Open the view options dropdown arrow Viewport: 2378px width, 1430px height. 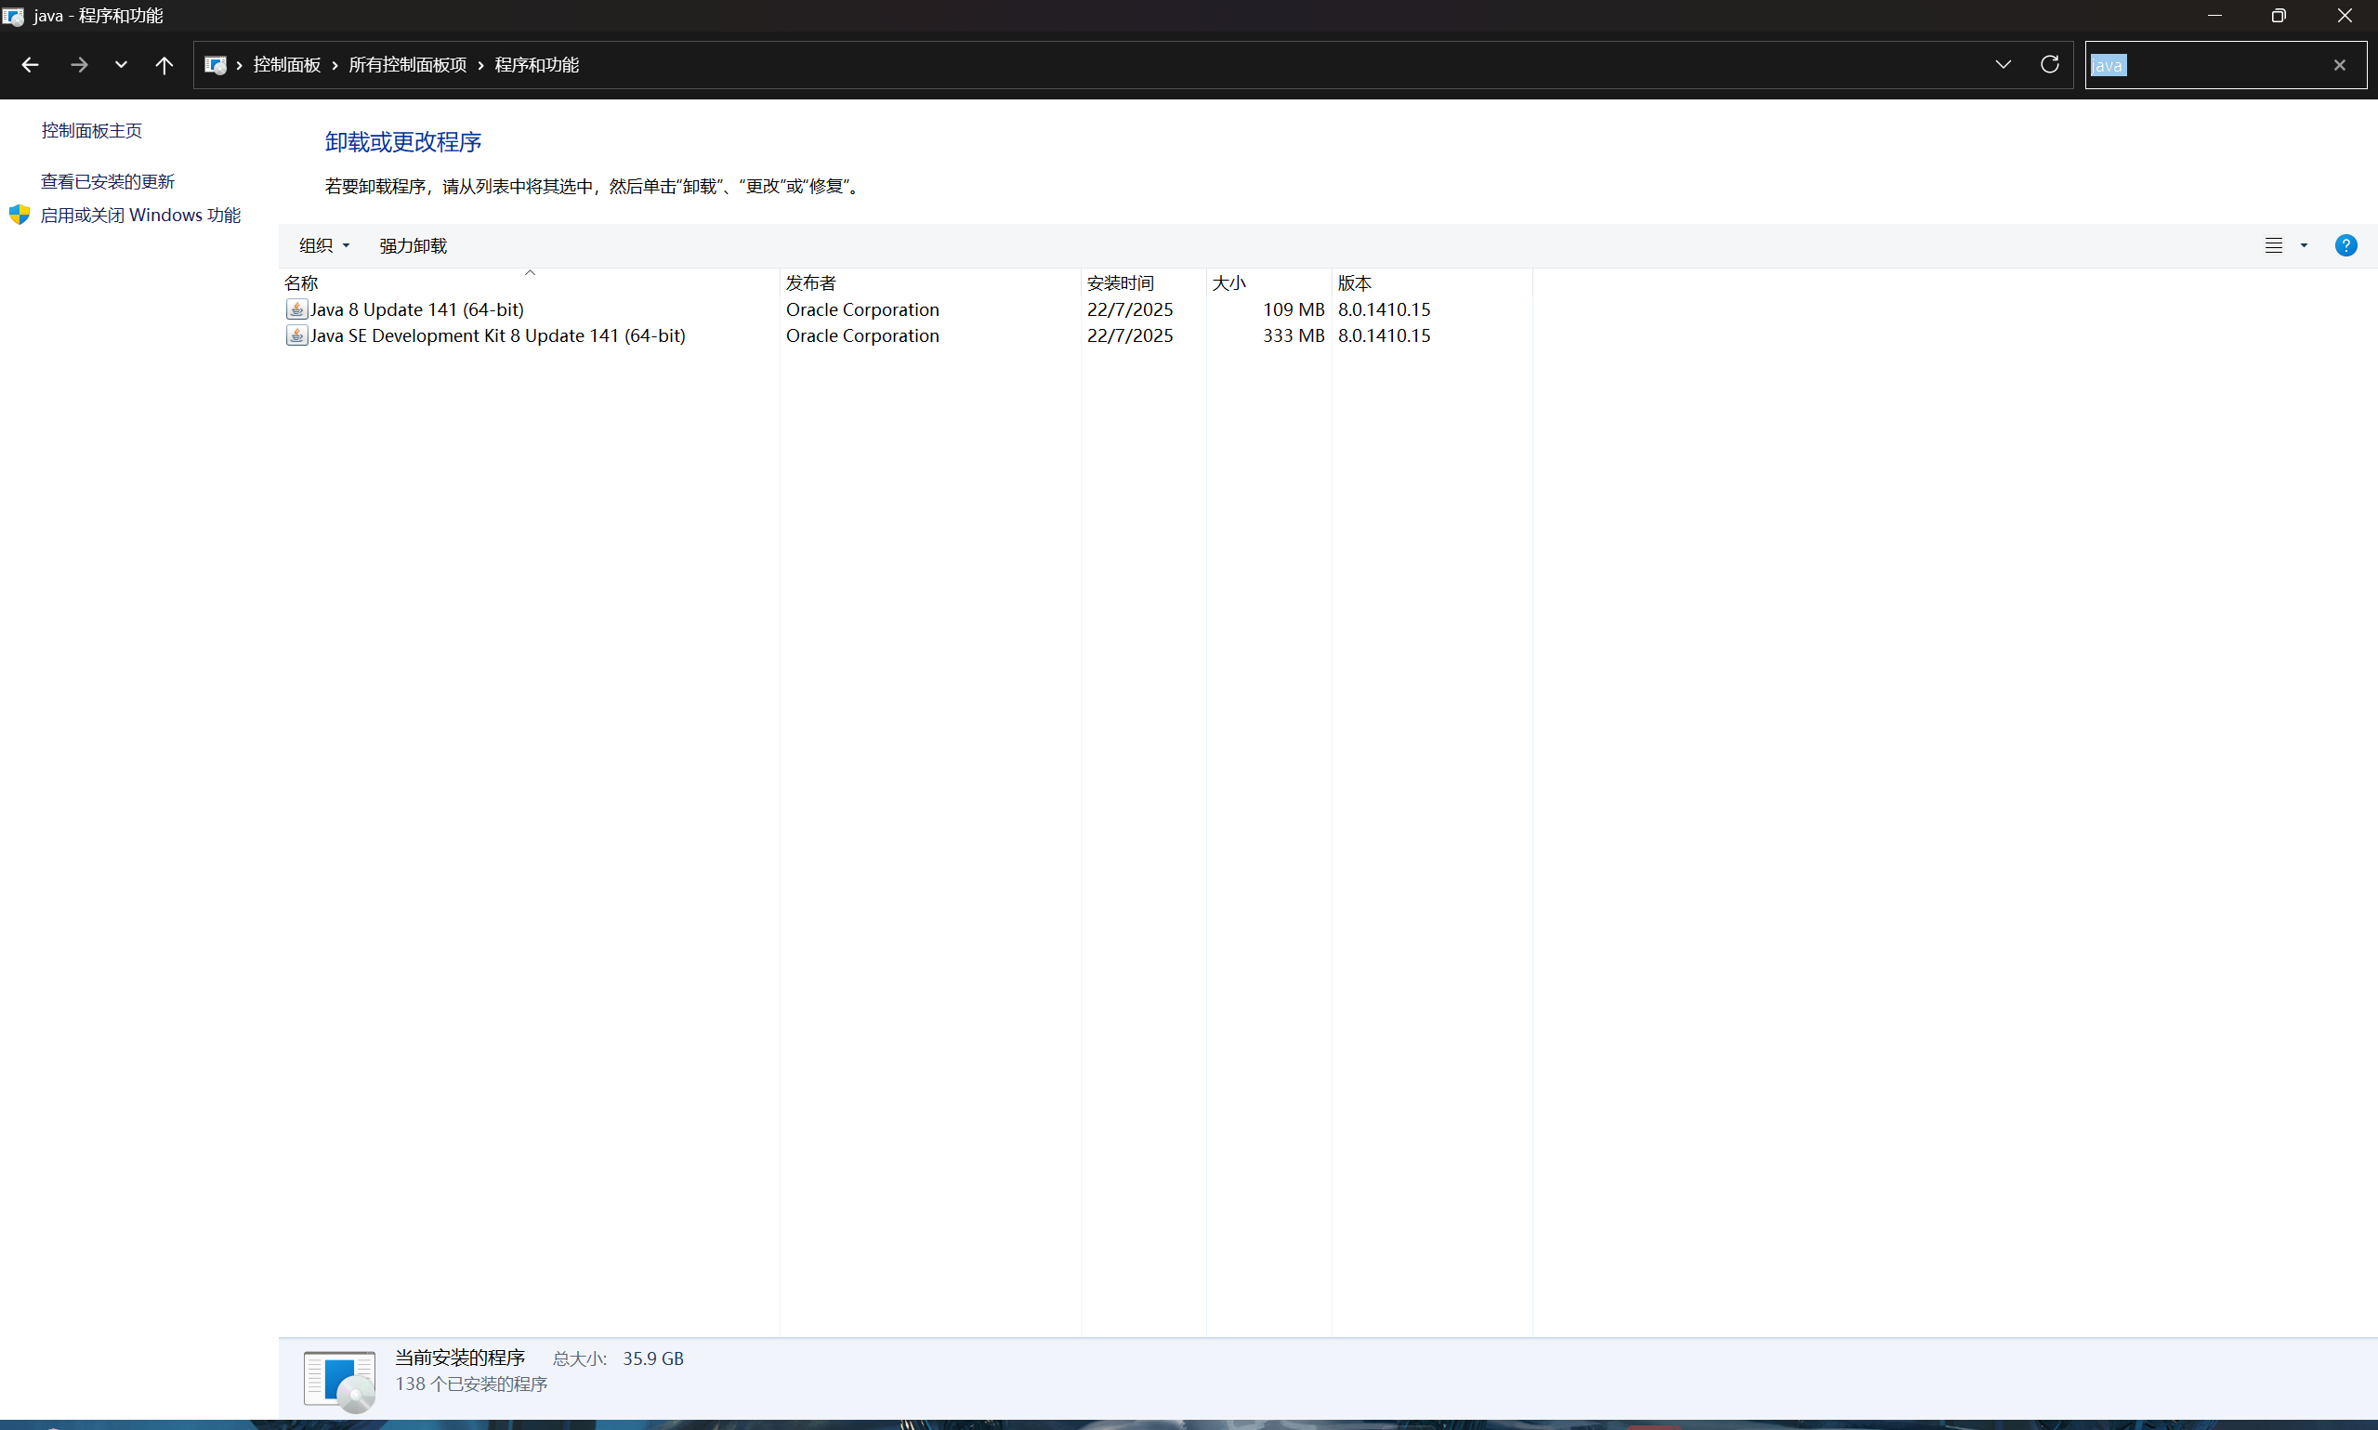coord(2304,245)
